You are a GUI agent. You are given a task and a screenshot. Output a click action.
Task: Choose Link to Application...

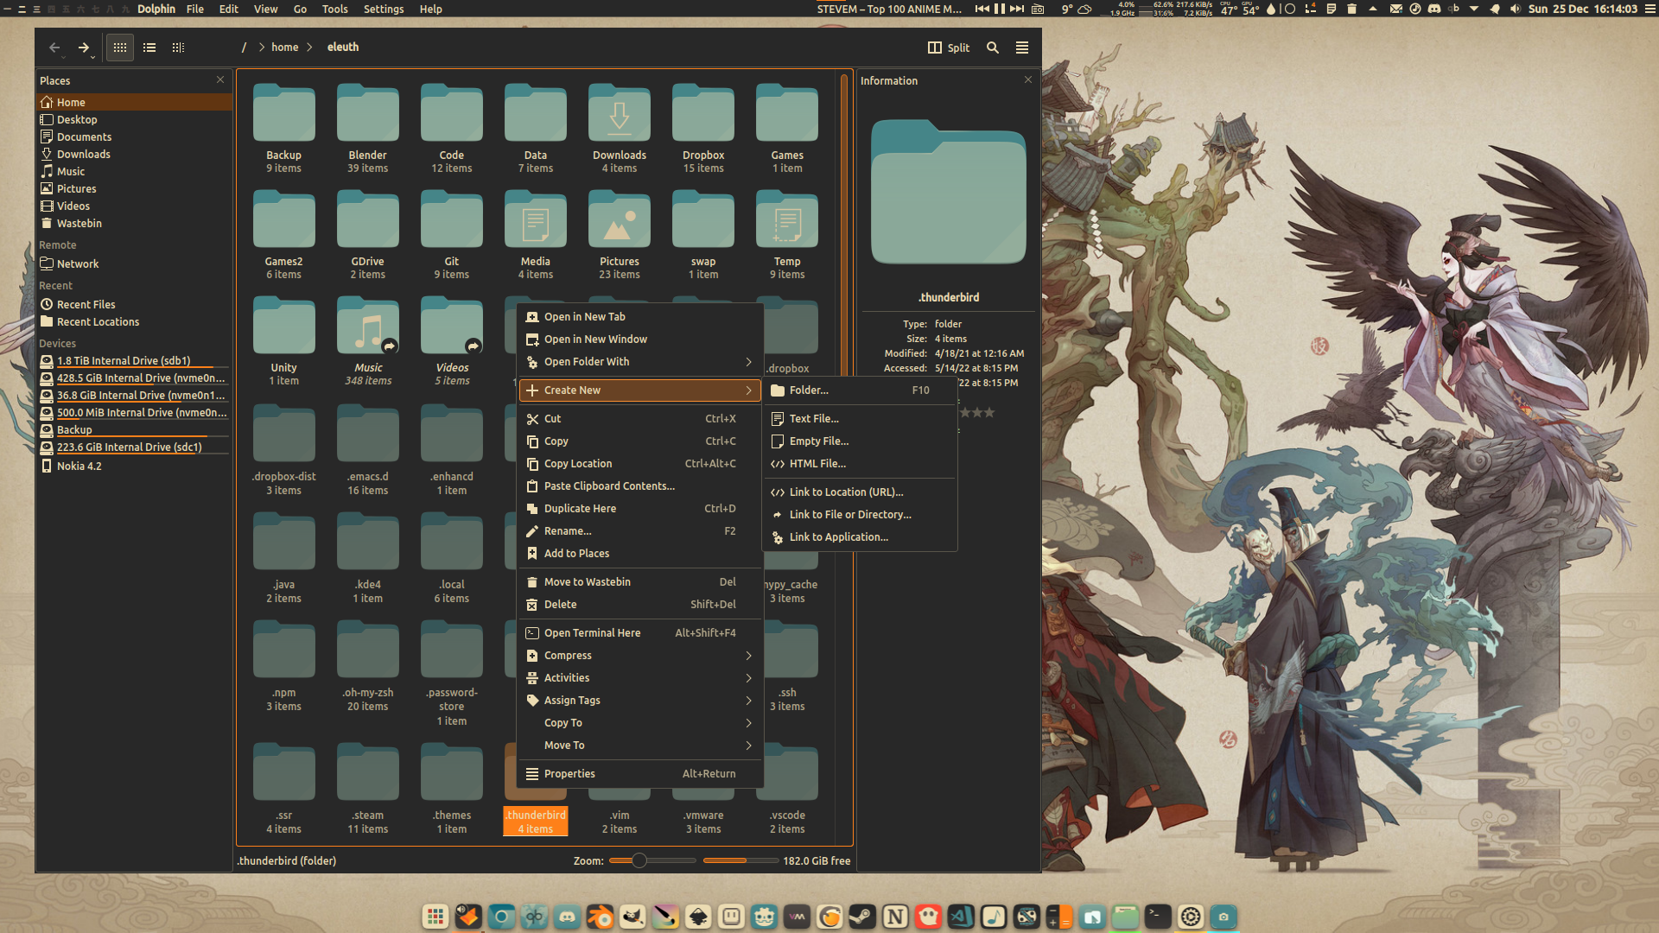click(860, 537)
